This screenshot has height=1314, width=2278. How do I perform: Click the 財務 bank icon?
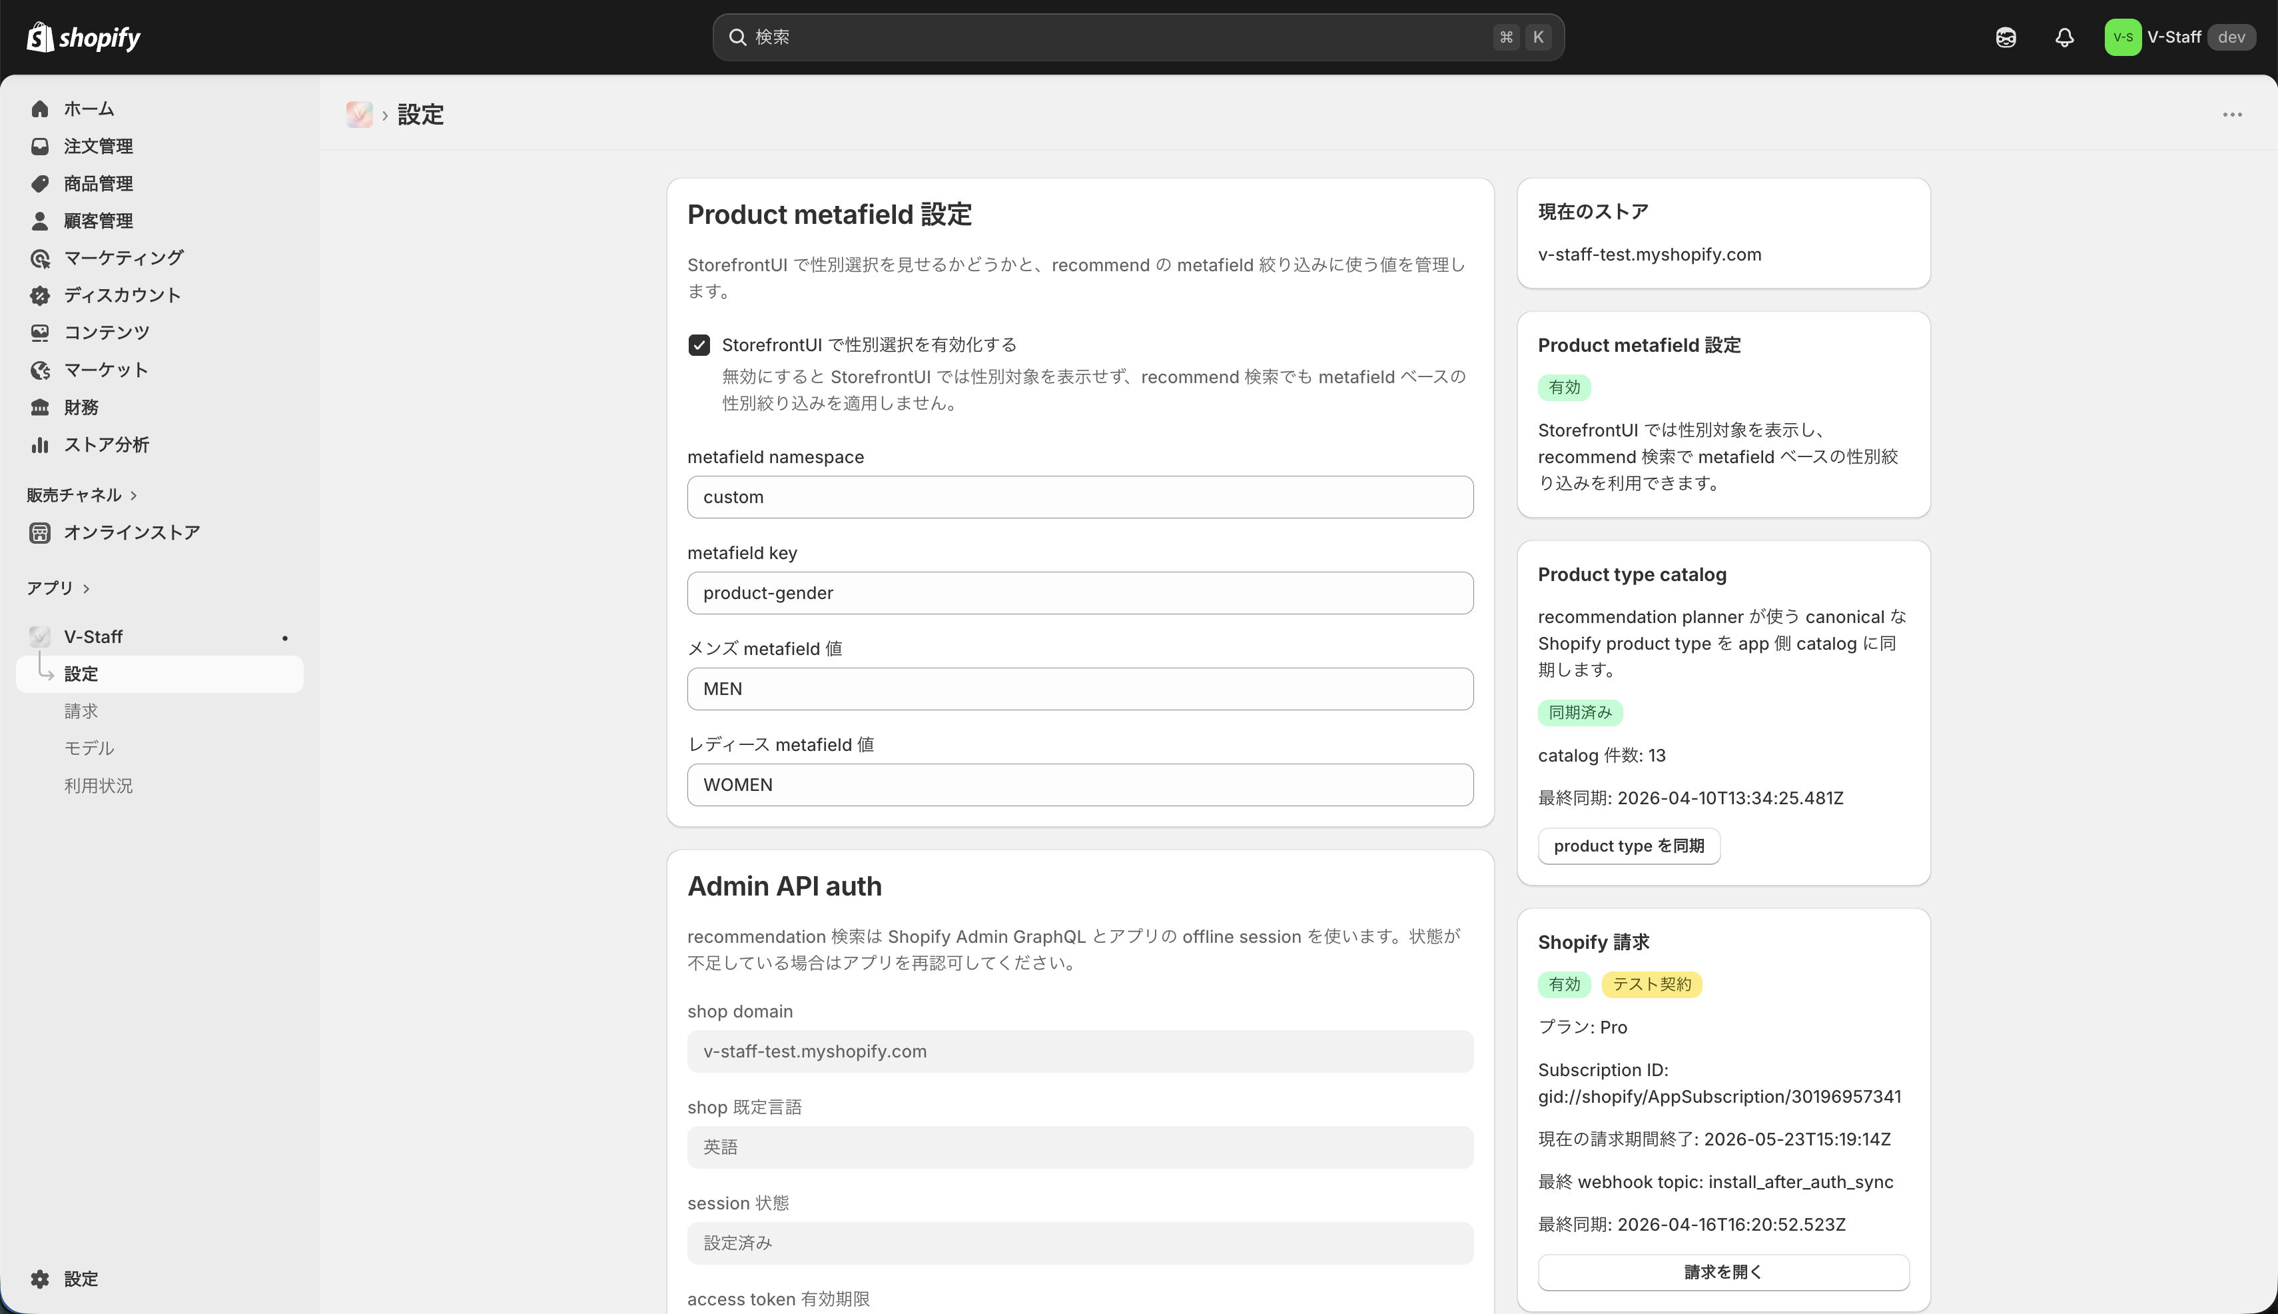pos(40,408)
